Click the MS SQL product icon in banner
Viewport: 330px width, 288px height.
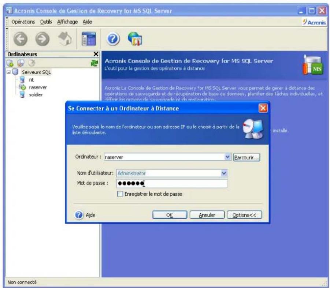pos(312,65)
